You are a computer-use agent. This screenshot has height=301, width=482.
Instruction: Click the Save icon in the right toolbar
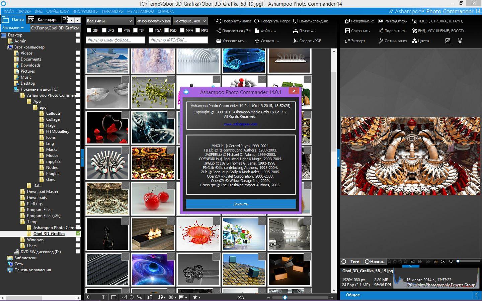(x=347, y=31)
